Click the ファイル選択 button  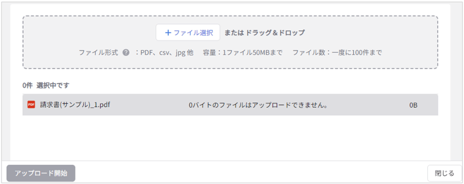pos(188,32)
